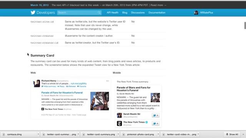Click the twitter-card-summary.png file icon
Image resolution: width=246 pixels, height=138 pixels.
pyautogui.click(x=84, y=135)
